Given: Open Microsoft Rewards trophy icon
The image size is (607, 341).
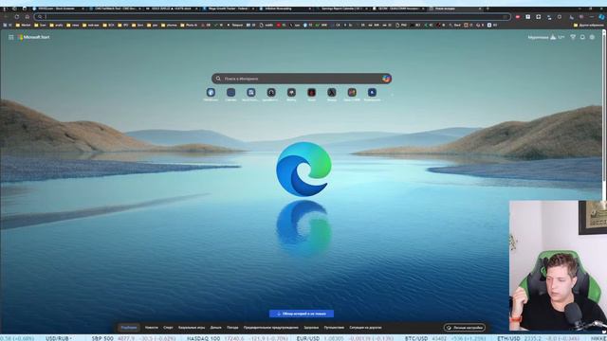Looking at the screenshot, I should [573, 37].
